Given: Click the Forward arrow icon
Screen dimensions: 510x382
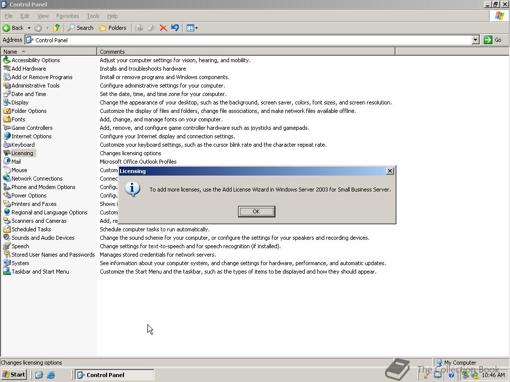Looking at the screenshot, I should 38,28.
